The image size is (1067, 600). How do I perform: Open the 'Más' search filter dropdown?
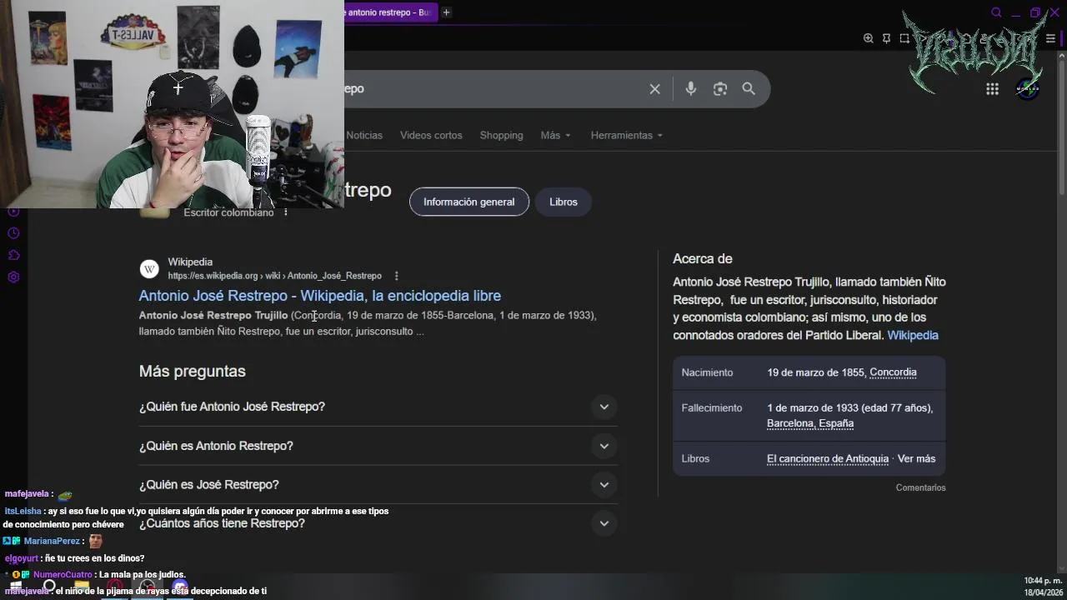pos(555,135)
